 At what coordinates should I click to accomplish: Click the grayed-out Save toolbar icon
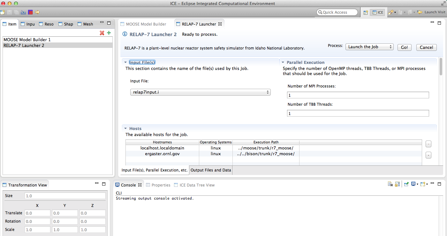tap(10, 12)
